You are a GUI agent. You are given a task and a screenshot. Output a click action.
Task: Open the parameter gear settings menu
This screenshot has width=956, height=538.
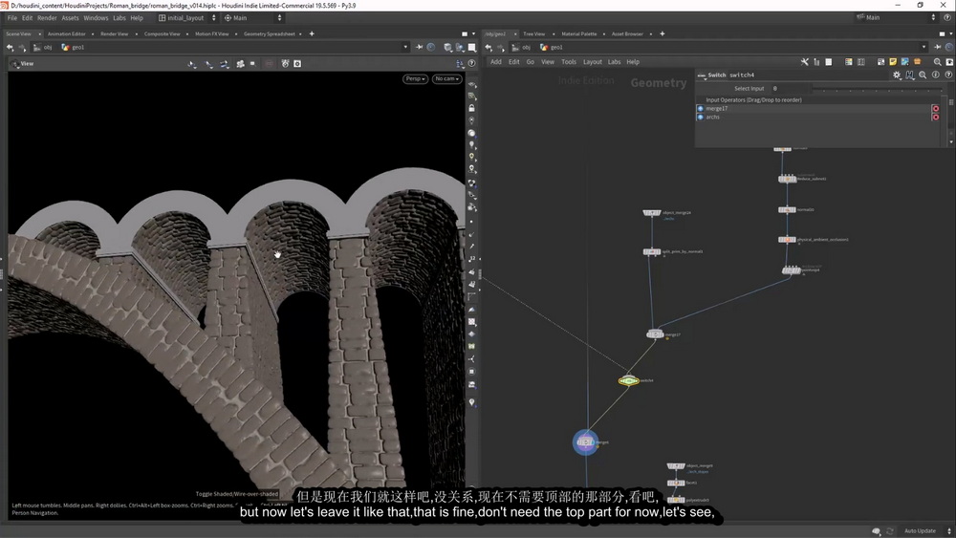tap(897, 75)
